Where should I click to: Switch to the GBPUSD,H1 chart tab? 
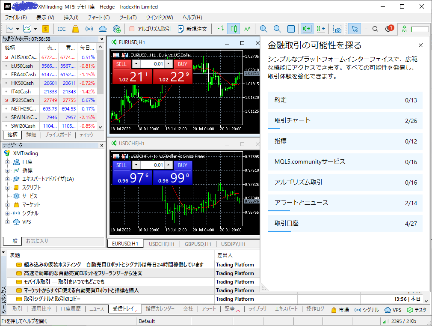[x=198, y=244]
